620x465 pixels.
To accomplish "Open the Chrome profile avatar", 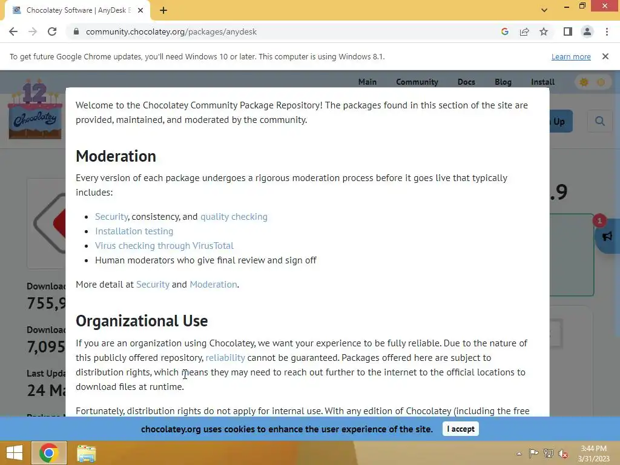I will pyautogui.click(x=587, y=31).
